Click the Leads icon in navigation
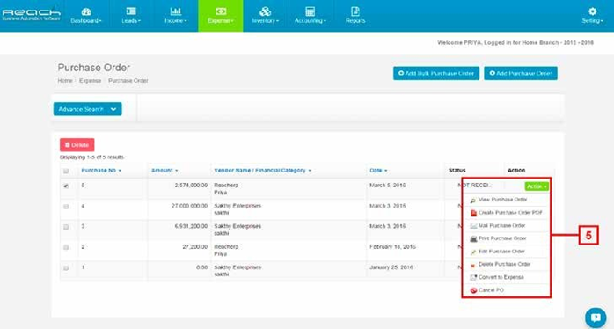614x329 pixels. [x=131, y=11]
